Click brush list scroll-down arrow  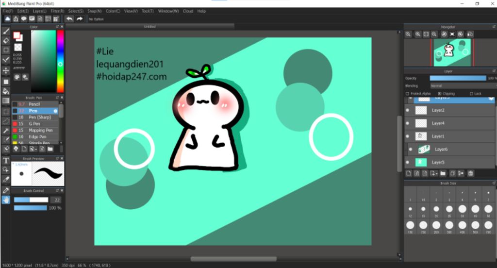pos(61,143)
